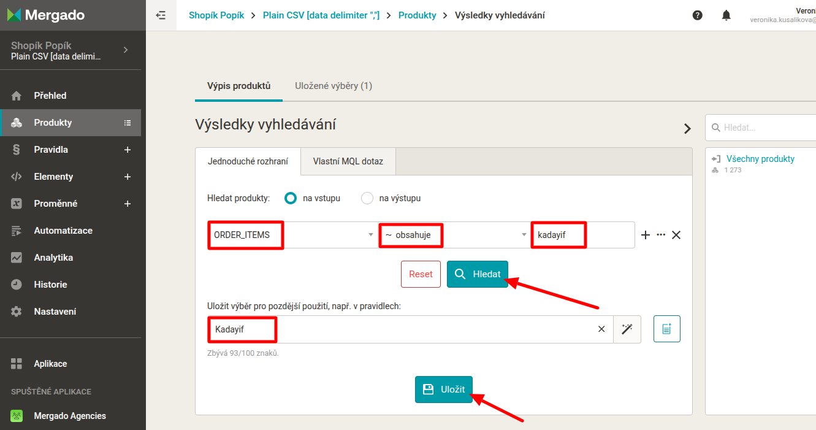Open Pravidla in the sidebar
The width and height of the screenshot is (816, 430).
click(51, 150)
